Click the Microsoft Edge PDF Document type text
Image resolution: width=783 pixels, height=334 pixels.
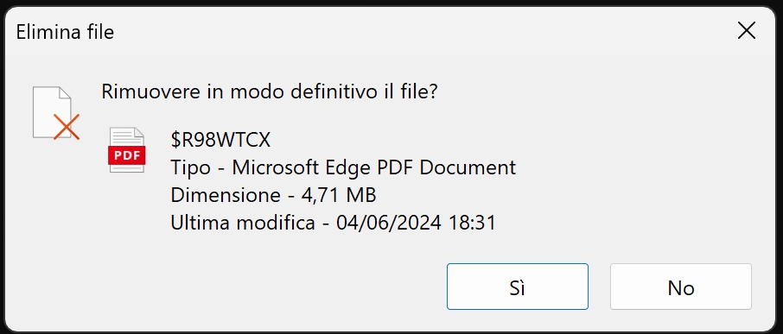tap(374, 167)
